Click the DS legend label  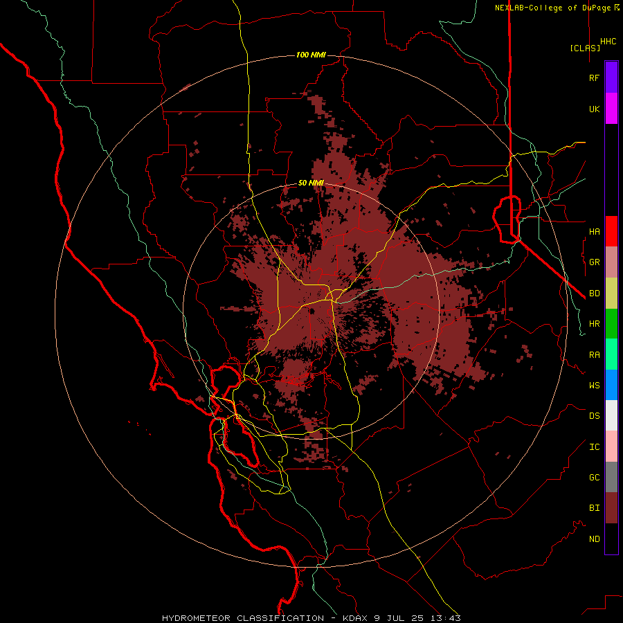tap(594, 416)
